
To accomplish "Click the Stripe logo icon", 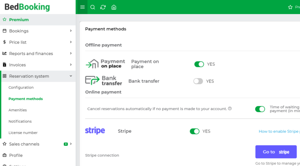I will [x=95, y=131].
